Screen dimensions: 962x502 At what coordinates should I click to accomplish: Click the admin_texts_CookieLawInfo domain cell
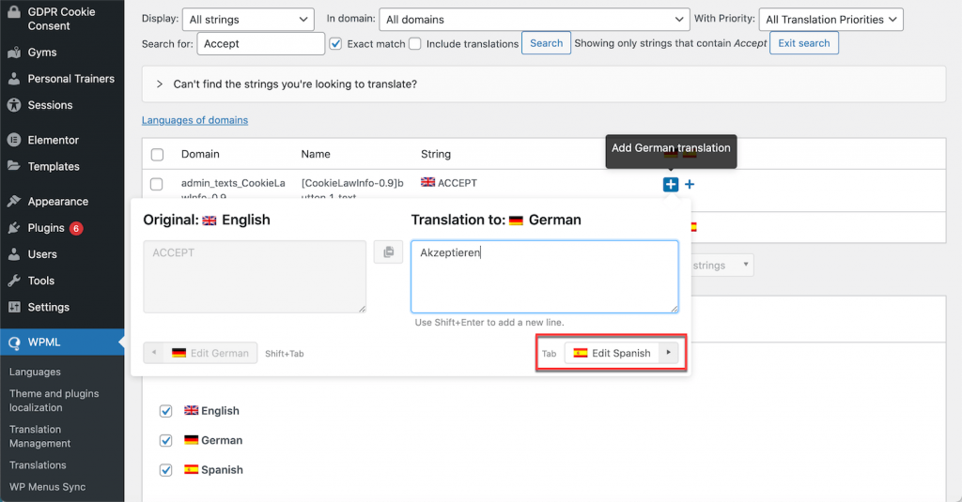pyautogui.click(x=233, y=189)
